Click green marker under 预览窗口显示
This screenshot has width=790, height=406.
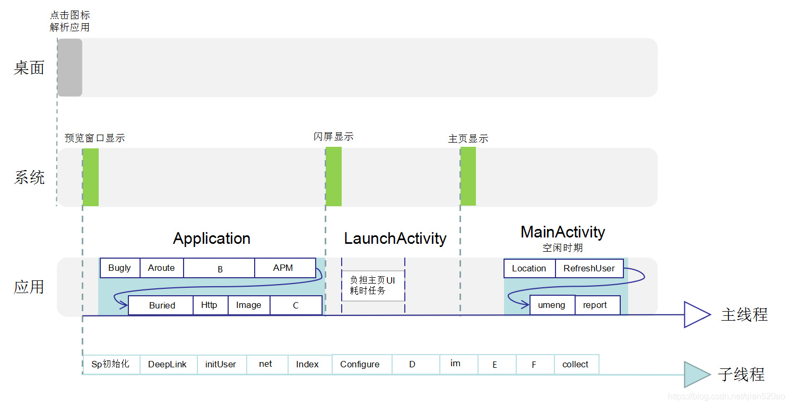[x=91, y=178]
